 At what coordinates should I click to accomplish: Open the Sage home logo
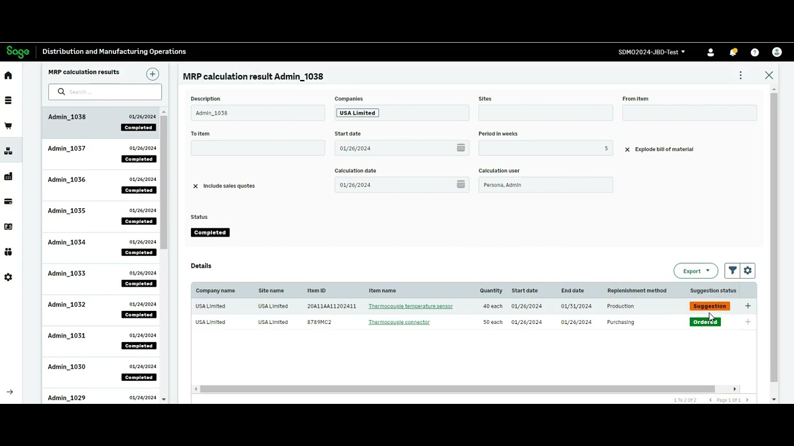[x=18, y=52]
